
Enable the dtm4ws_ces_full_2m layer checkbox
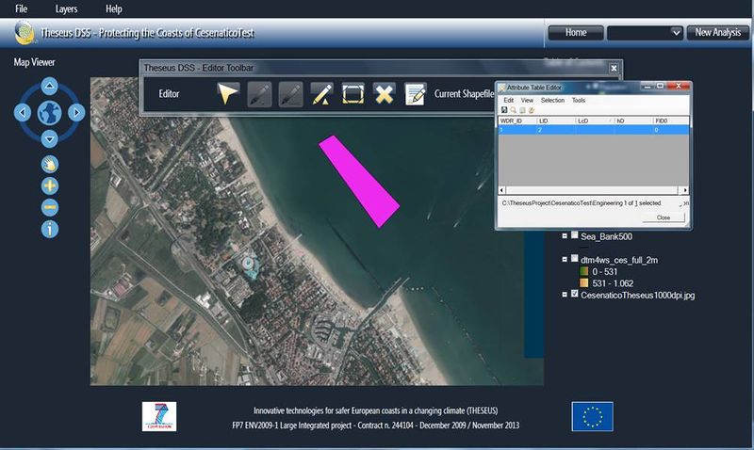(x=574, y=259)
